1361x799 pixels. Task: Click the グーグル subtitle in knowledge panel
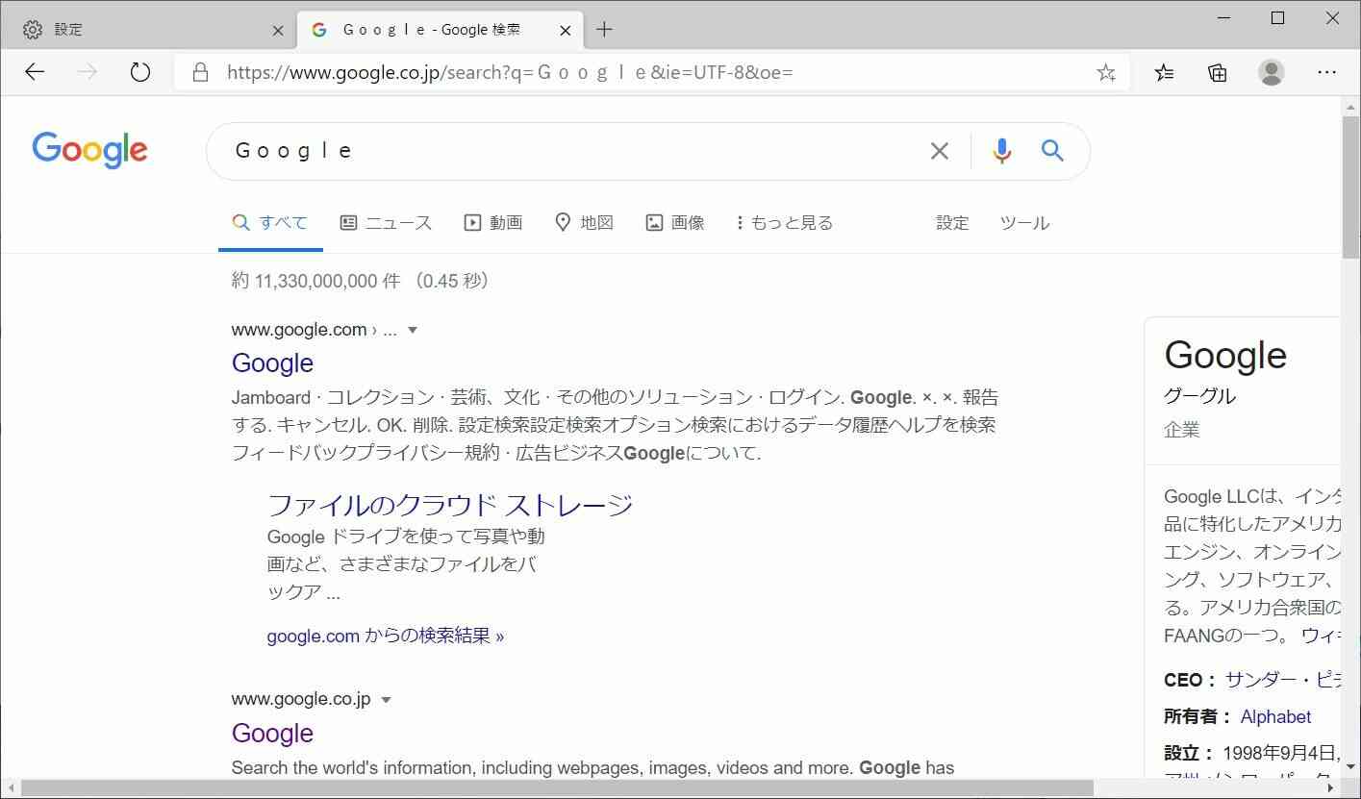pos(1200,396)
